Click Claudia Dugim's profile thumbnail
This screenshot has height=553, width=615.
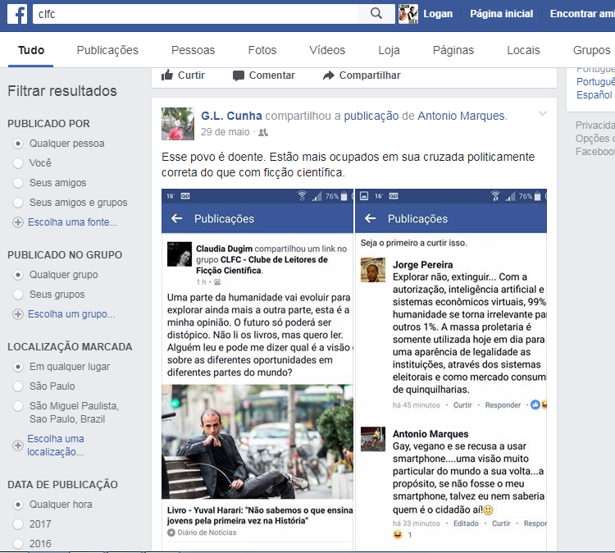pyautogui.click(x=180, y=254)
